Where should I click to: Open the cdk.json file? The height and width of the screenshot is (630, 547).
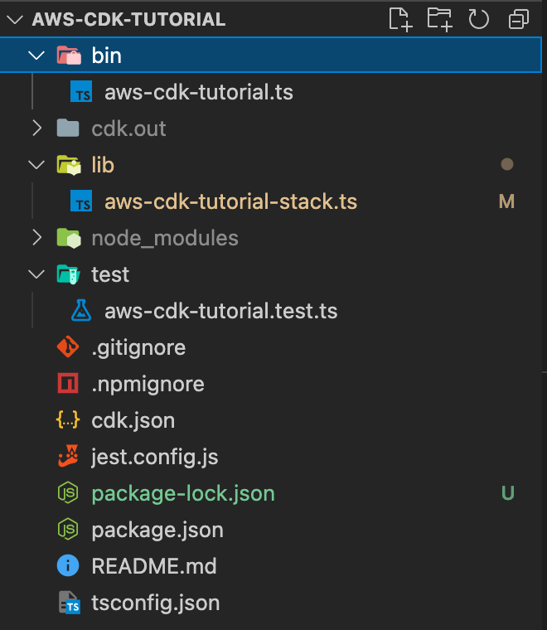[133, 420]
